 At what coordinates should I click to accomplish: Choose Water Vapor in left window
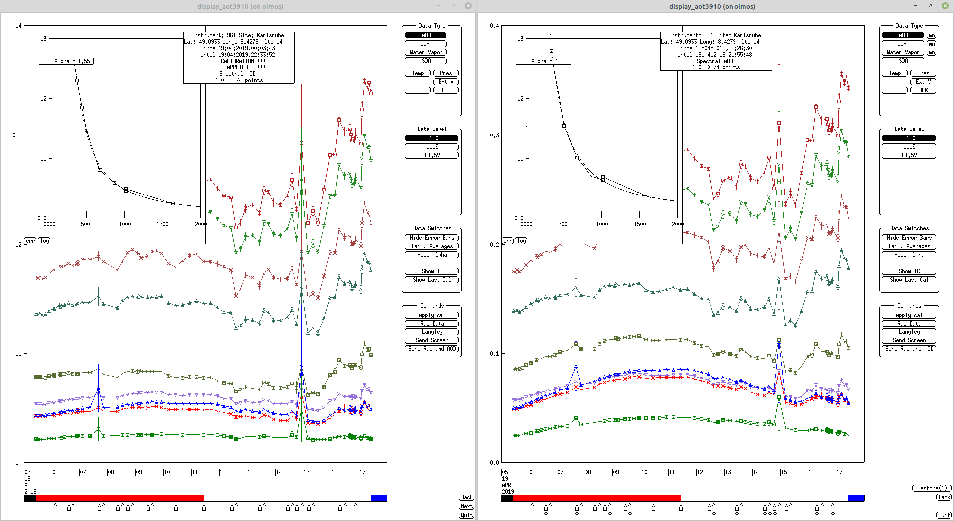426,52
